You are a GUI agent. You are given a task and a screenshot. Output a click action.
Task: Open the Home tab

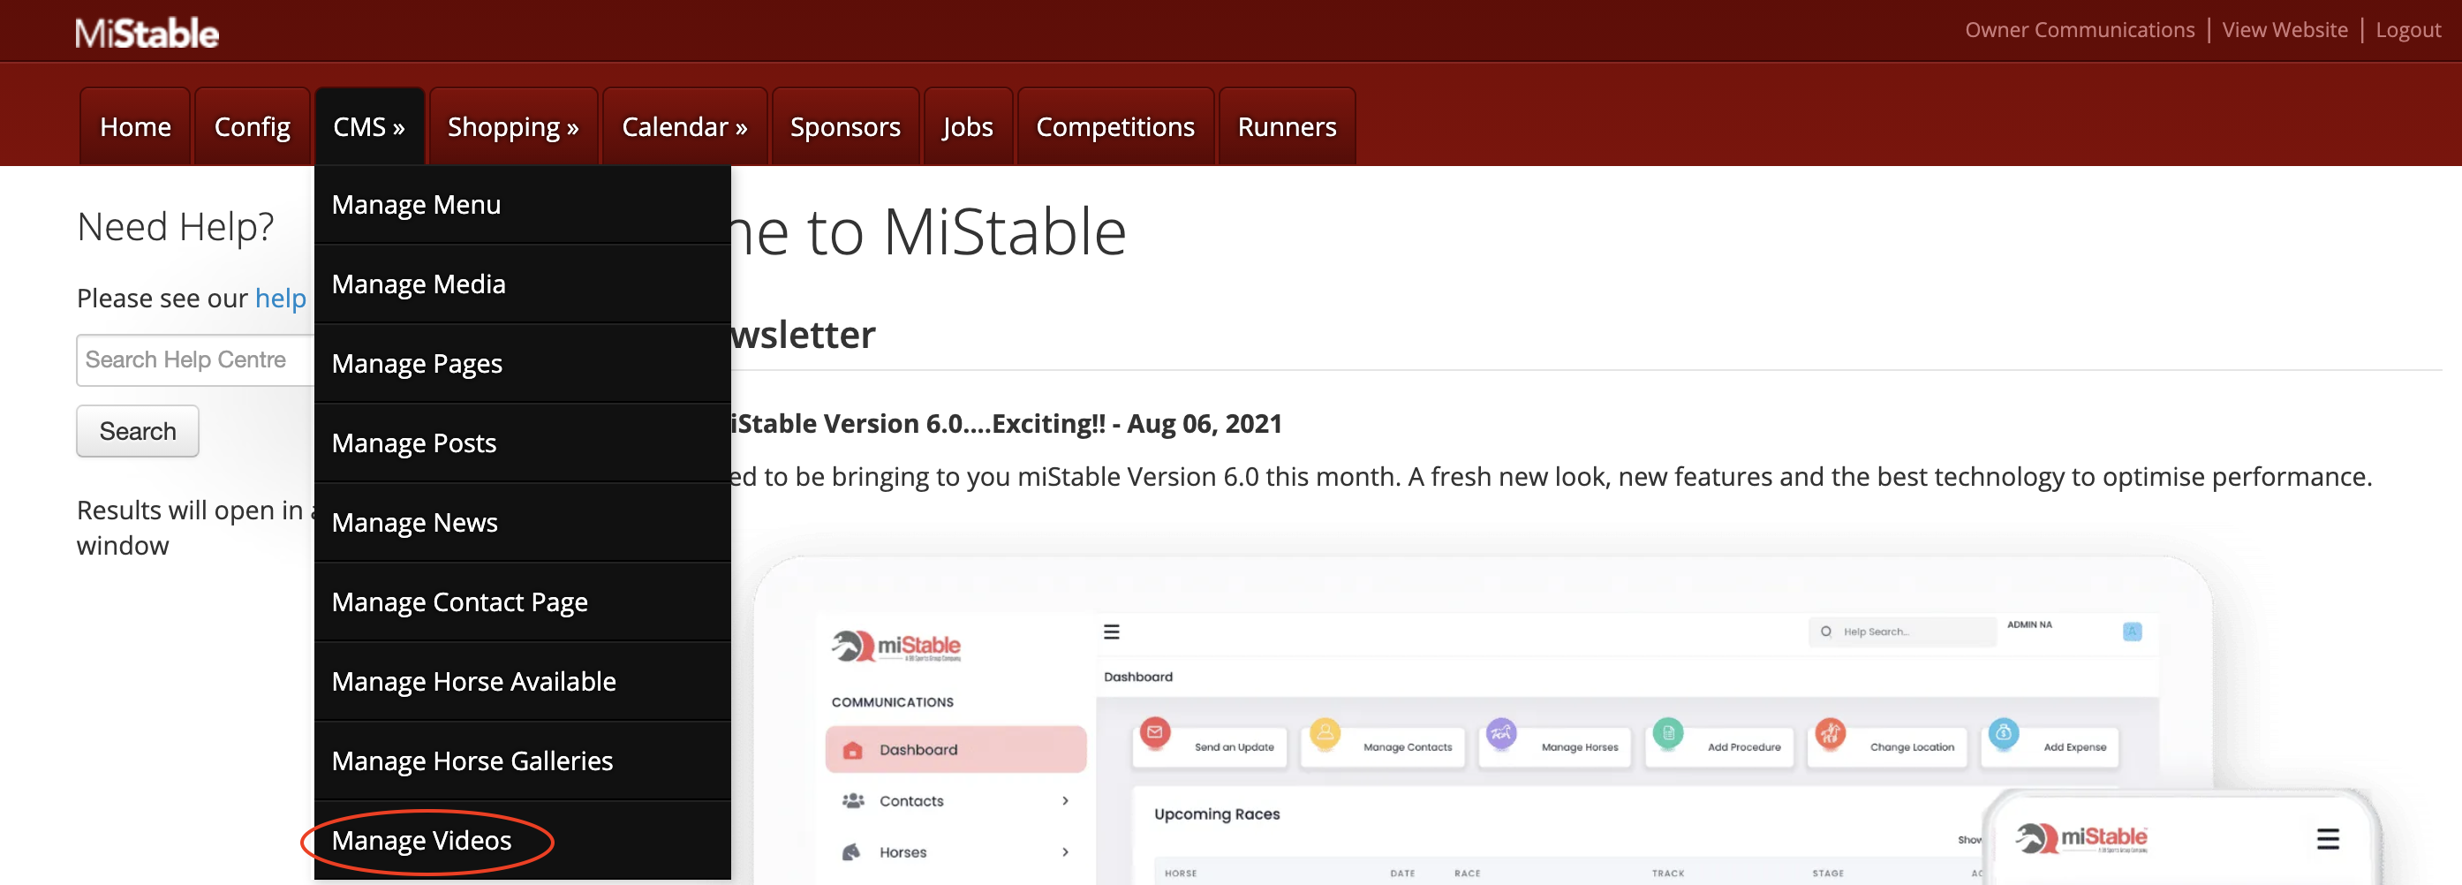135,127
